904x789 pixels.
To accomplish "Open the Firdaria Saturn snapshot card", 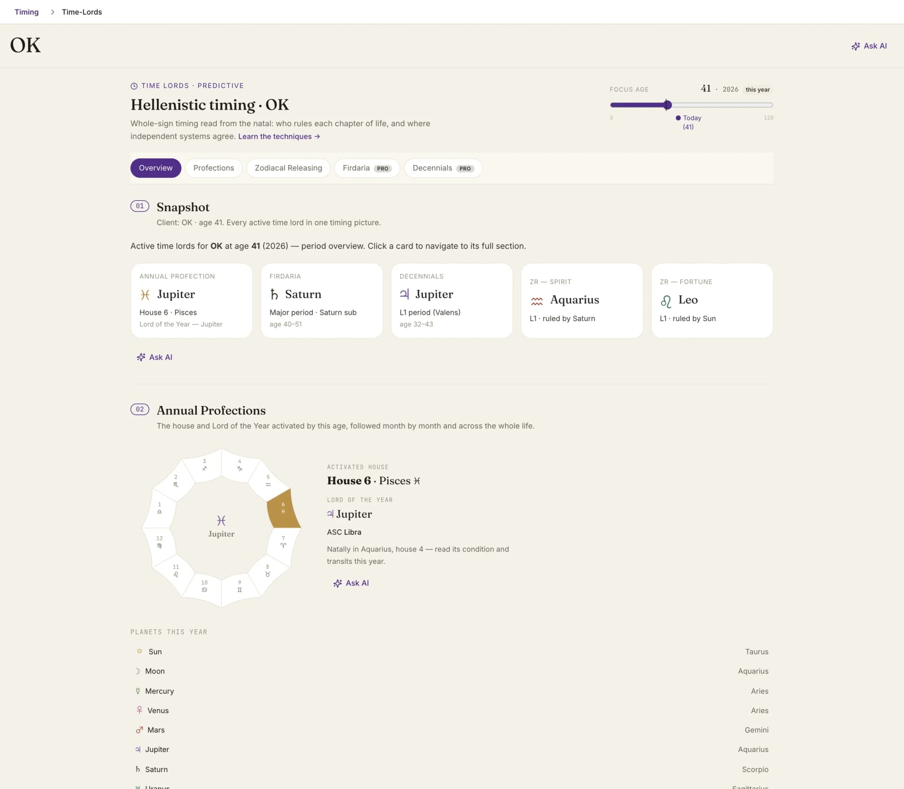I will click(322, 301).
